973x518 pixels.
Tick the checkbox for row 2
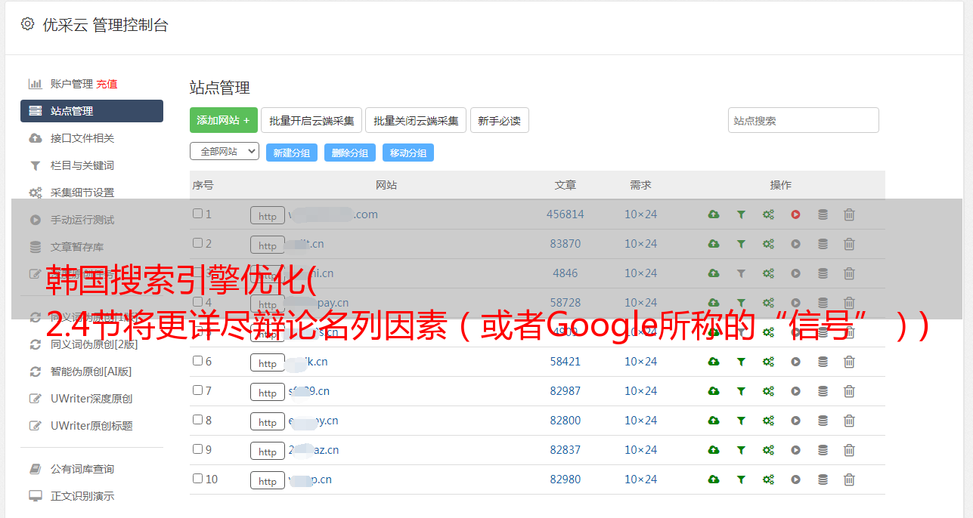tap(198, 243)
